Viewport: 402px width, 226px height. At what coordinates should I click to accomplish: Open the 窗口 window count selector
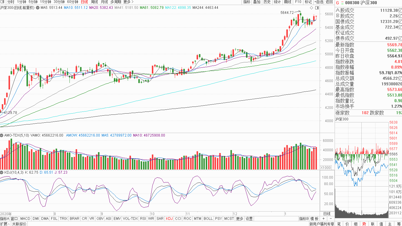click(14, 219)
